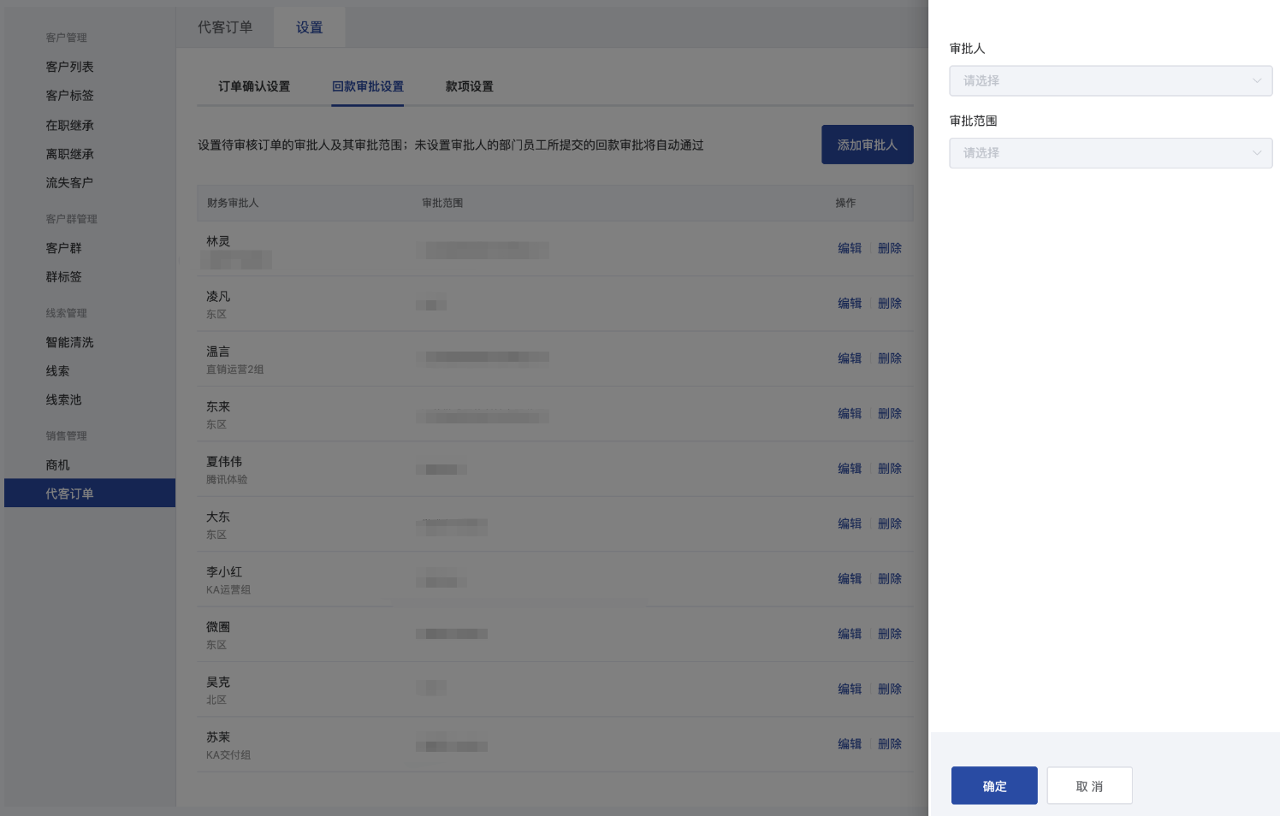Delete the approver 林灵 row
Image resolution: width=1280 pixels, height=816 pixels.
click(x=890, y=248)
